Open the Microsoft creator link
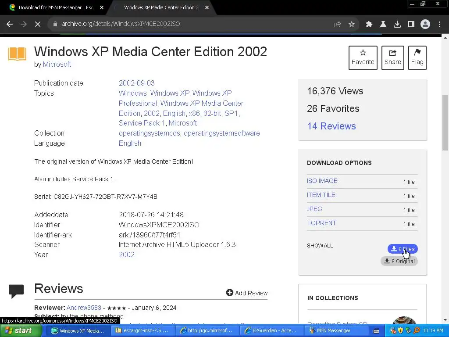449x337 pixels. tap(57, 64)
